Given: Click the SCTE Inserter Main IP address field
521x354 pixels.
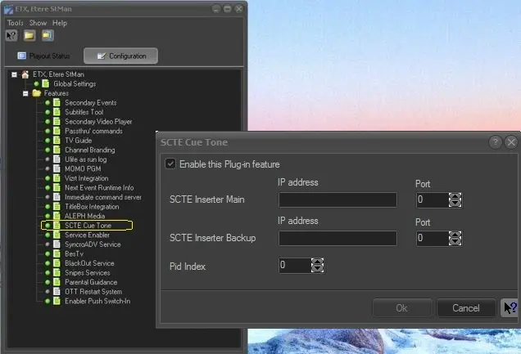Looking at the screenshot, I should [338, 199].
